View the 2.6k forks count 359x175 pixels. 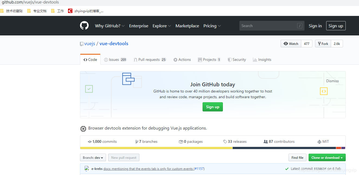pos(337,44)
